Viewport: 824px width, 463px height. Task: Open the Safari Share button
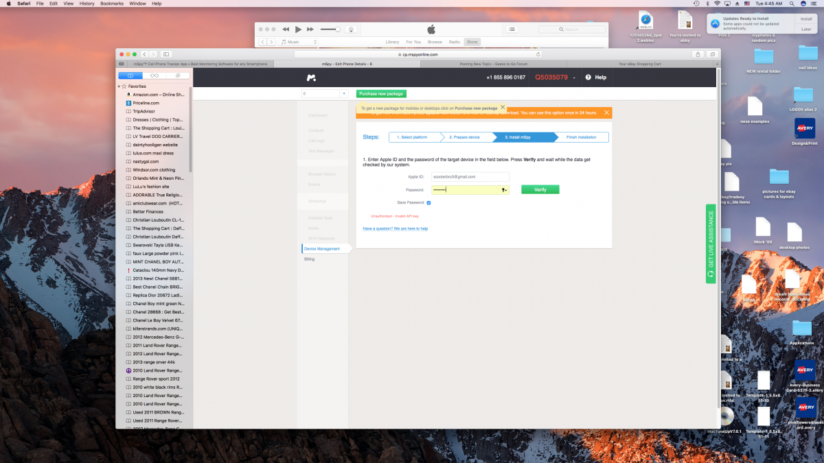point(698,54)
